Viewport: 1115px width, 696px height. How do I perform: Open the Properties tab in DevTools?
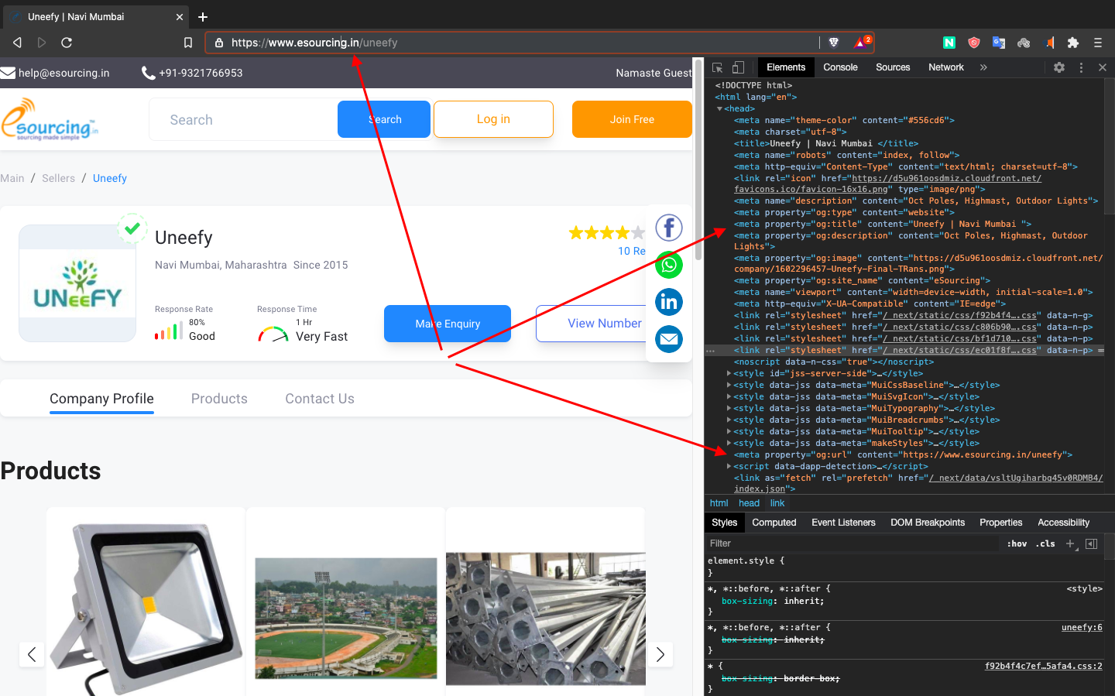[1000, 523]
